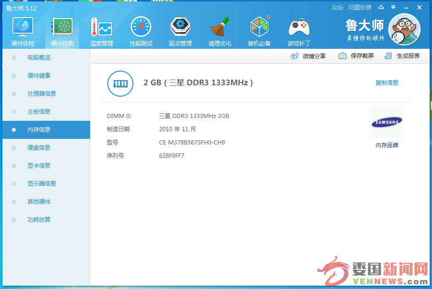Click 复制信息 to copy memory info
This screenshot has width=432, height=289.
click(387, 83)
